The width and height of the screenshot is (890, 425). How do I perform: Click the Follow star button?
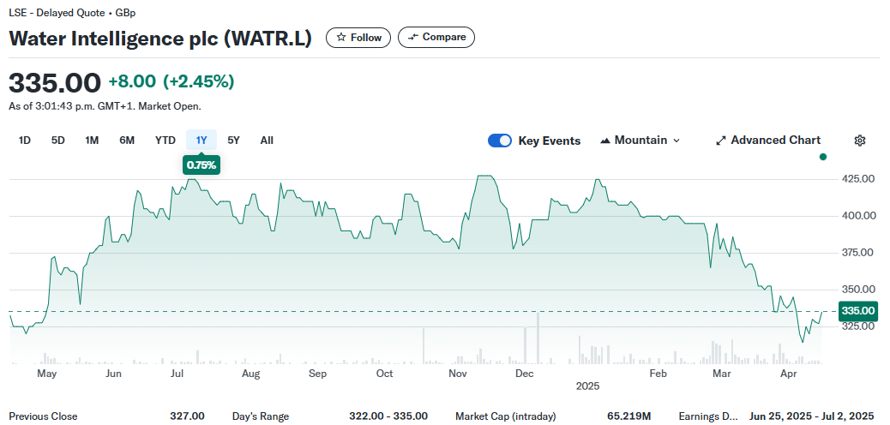click(x=358, y=38)
